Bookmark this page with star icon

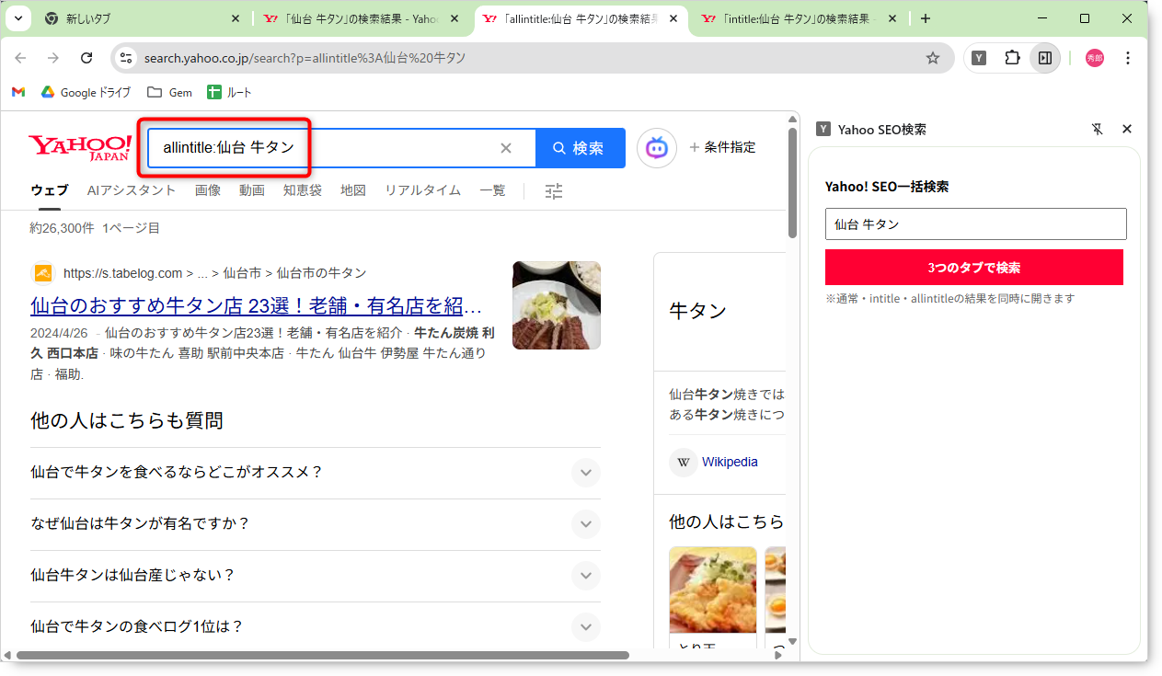(x=932, y=58)
